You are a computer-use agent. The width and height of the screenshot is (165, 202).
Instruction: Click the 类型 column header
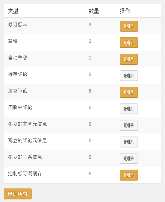(13, 11)
